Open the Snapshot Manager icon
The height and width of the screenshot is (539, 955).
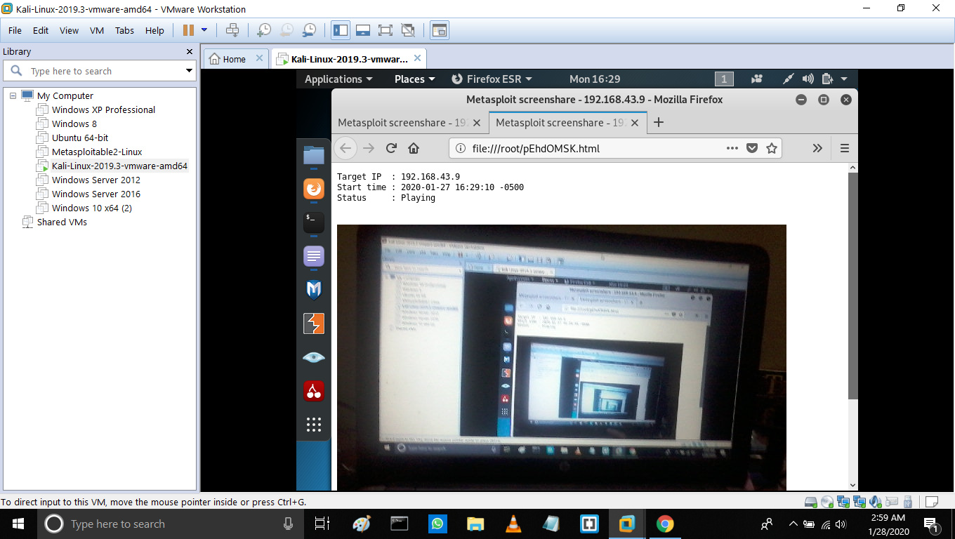[x=309, y=30]
